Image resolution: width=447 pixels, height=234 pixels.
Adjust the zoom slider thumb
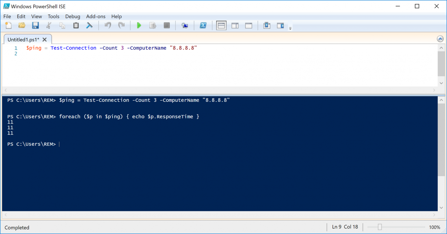pos(380,227)
